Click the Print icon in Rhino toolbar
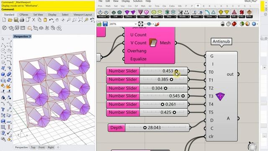This screenshot has width=268, height=151. click(x=22, y=20)
